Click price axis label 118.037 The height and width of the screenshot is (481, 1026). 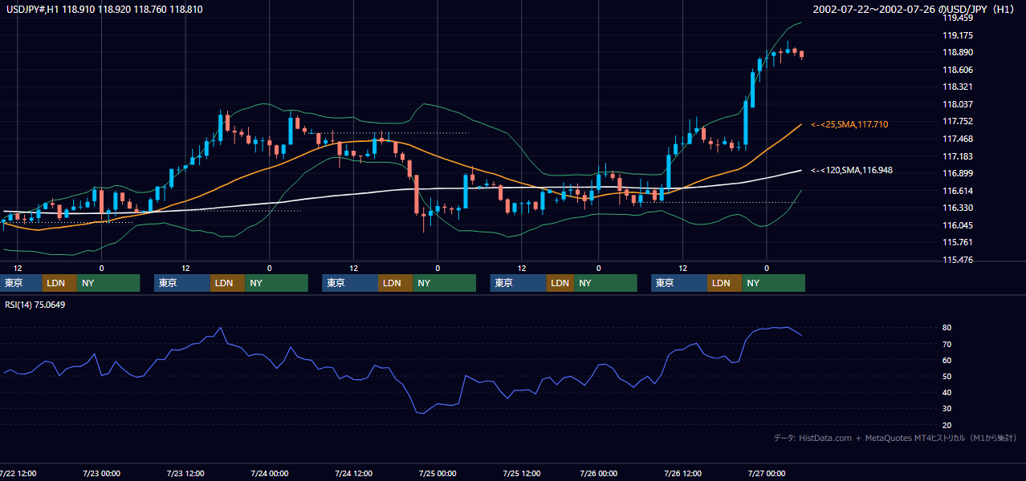pyautogui.click(x=958, y=104)
